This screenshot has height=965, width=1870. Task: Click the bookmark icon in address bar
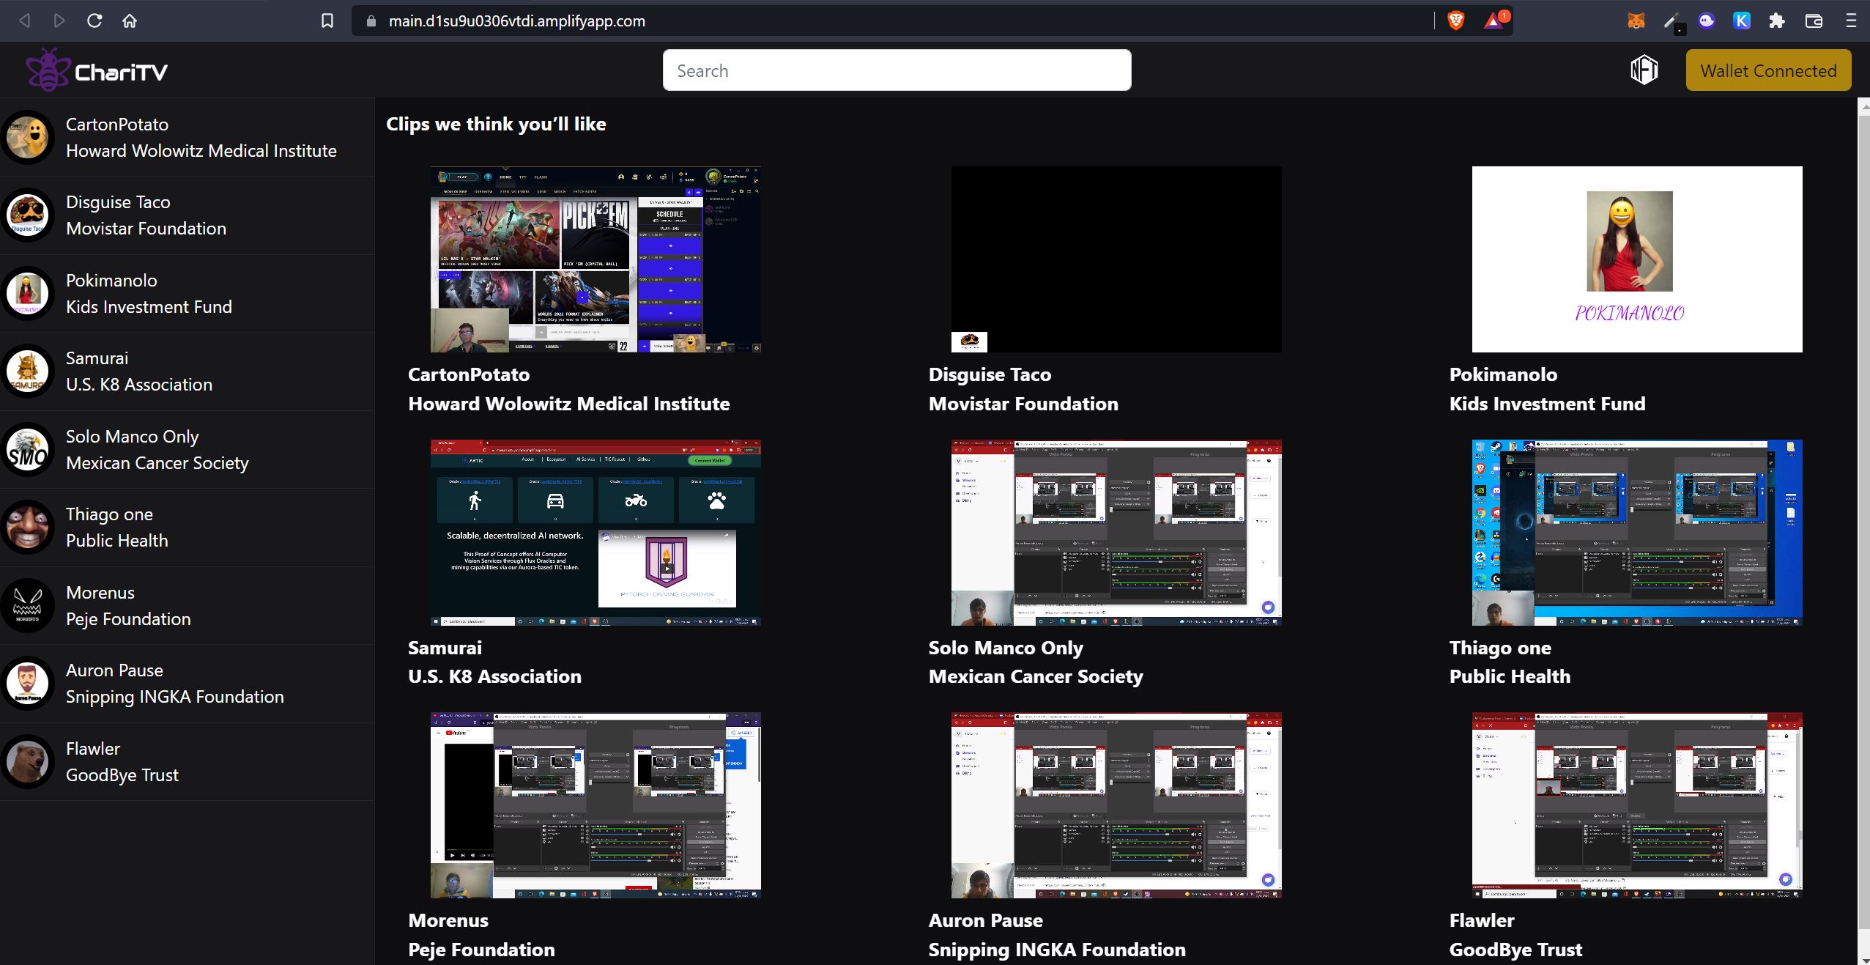[x=326, y=18]
